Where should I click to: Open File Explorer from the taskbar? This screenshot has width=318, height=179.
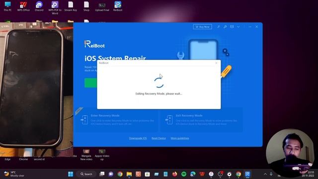click(x=129, y=174)
